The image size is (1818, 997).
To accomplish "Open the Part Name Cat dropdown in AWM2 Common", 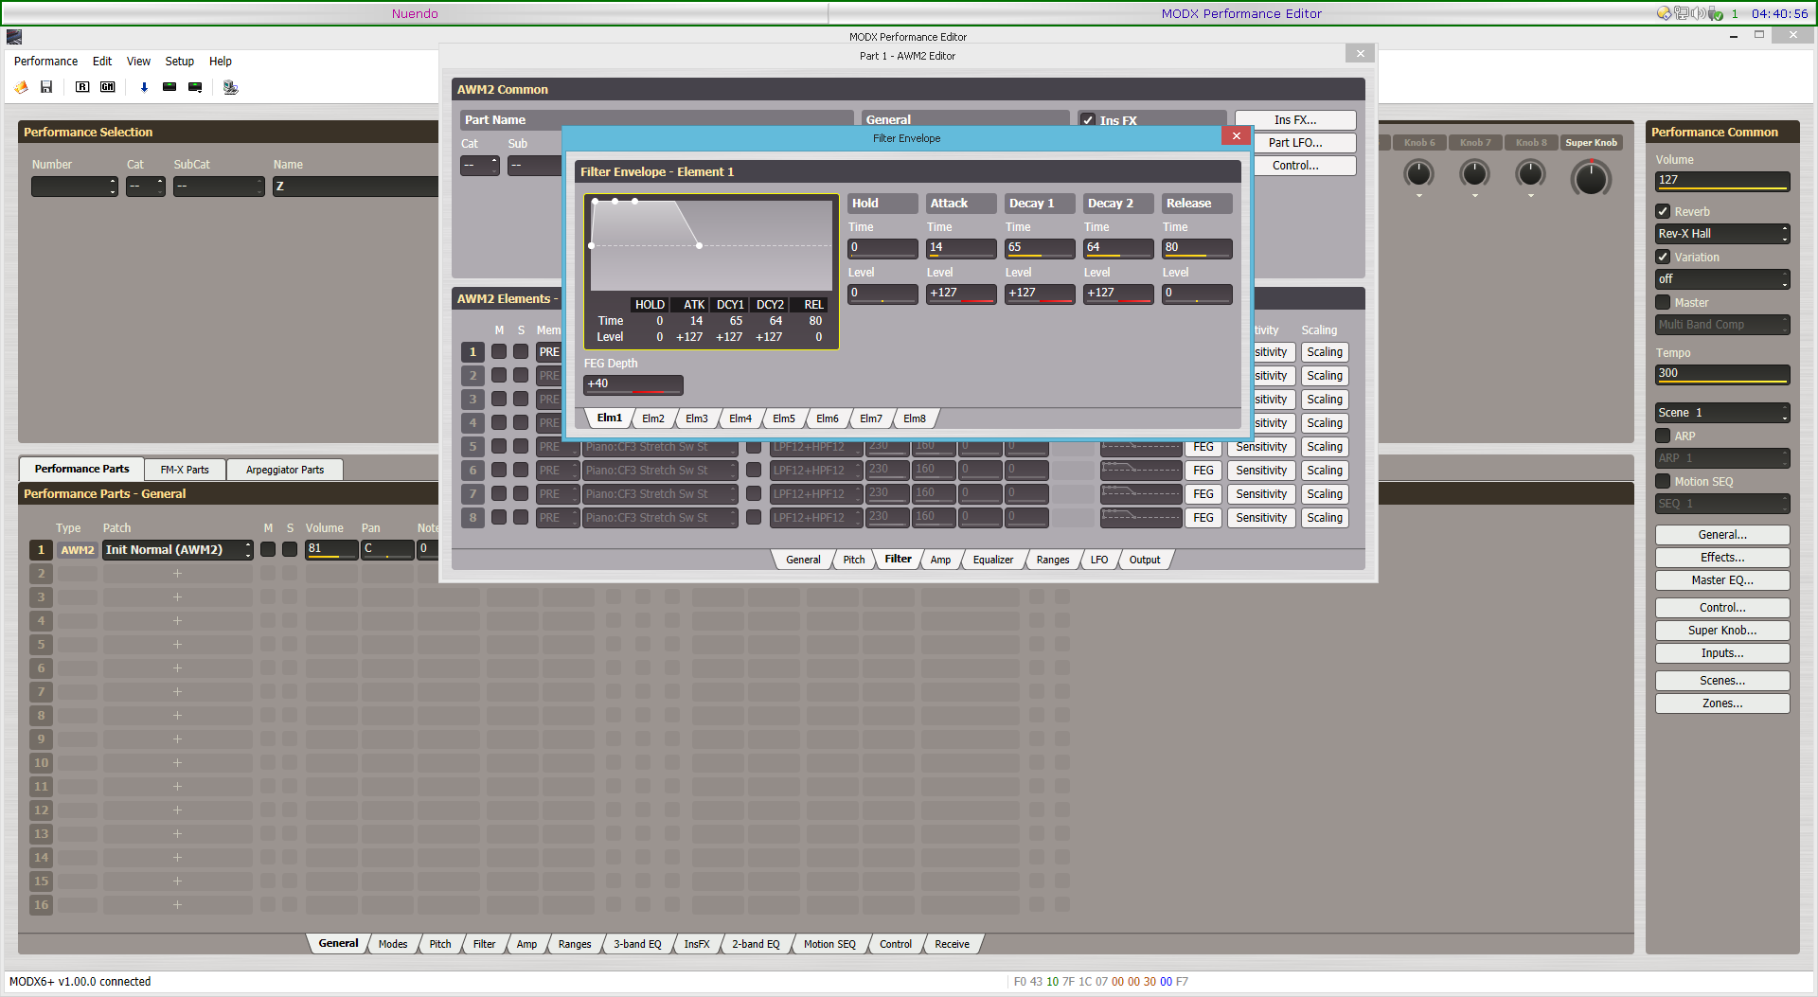I will tap(480, 166).
